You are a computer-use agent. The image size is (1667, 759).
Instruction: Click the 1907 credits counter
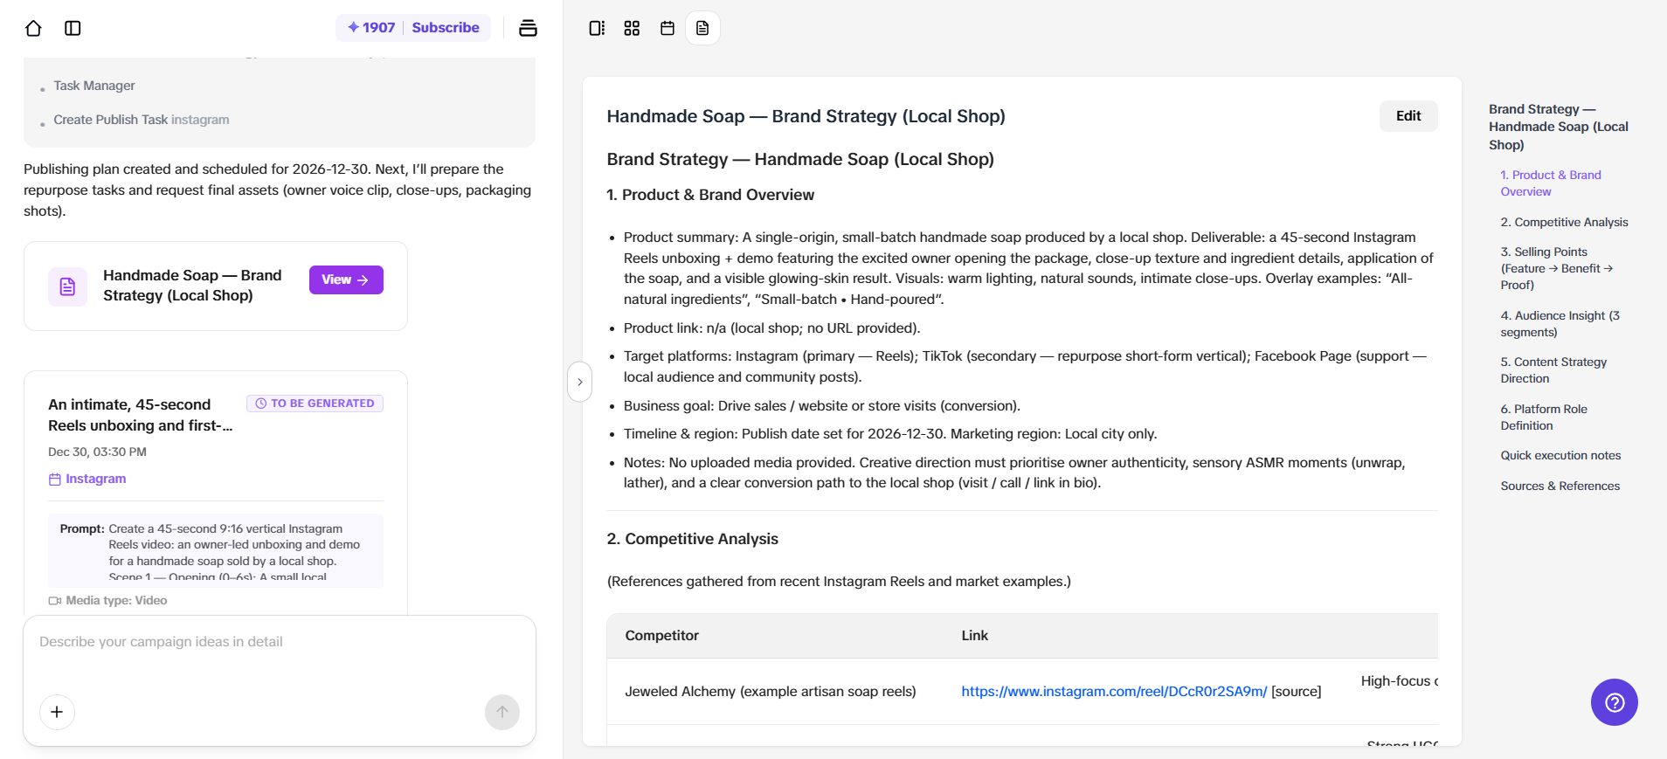coord(371,27)
